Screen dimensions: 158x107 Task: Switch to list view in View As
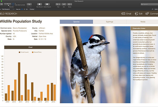coord(24,9)
